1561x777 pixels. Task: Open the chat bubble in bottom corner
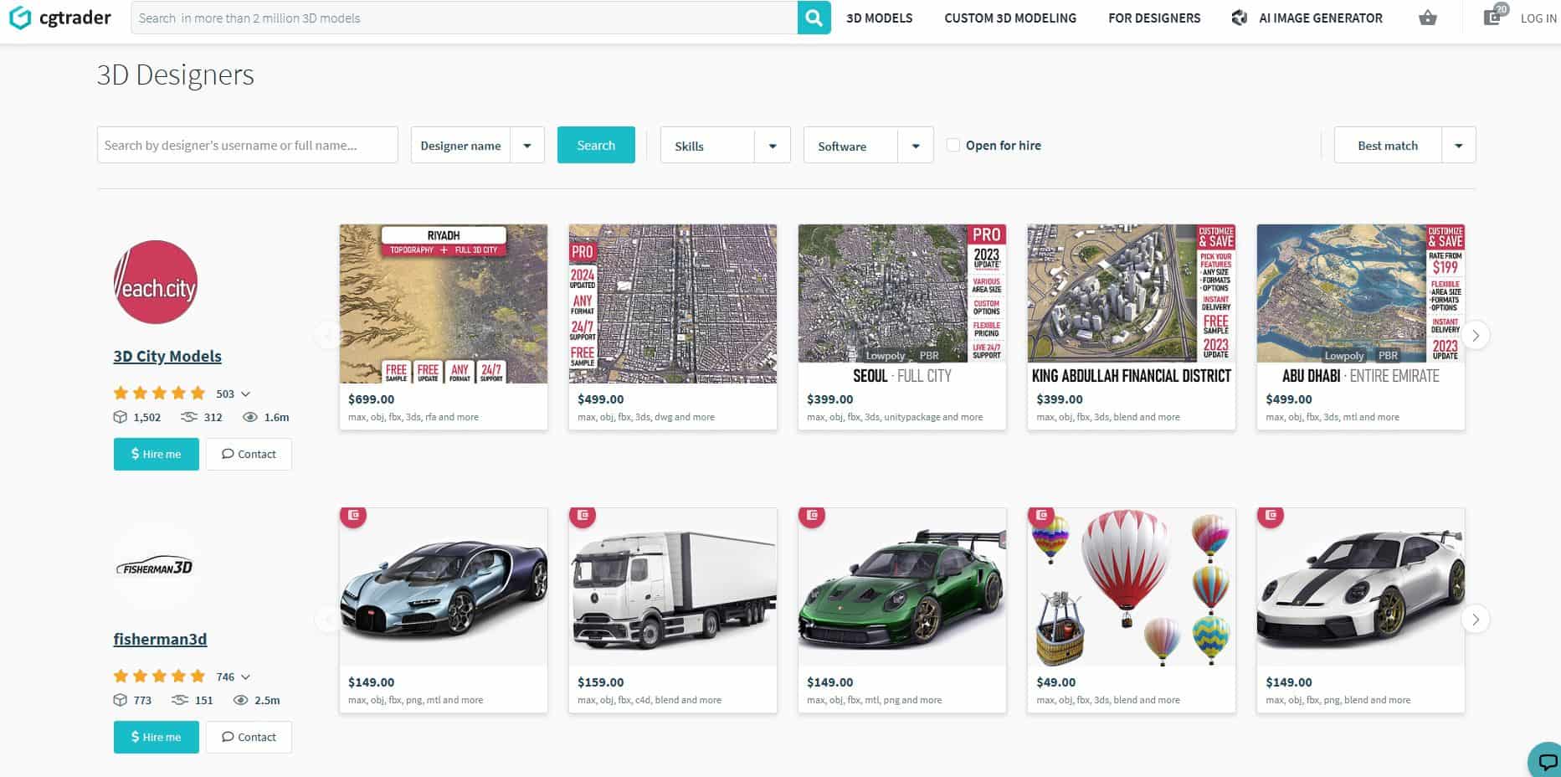click(x=1543, y=763)
